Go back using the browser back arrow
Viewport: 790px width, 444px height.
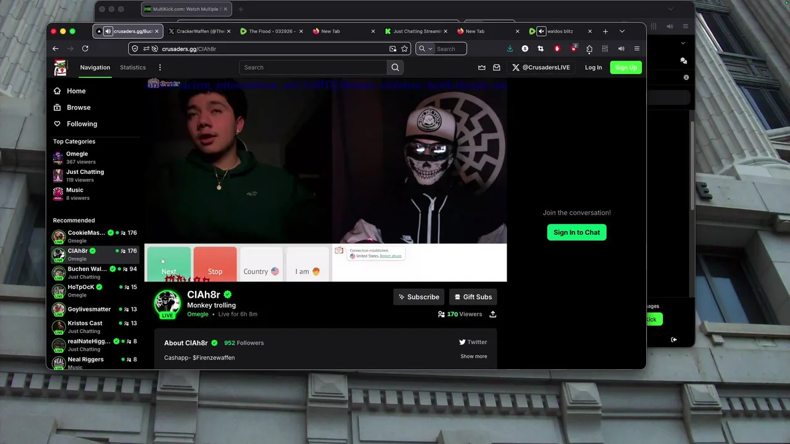coord(56,49)
